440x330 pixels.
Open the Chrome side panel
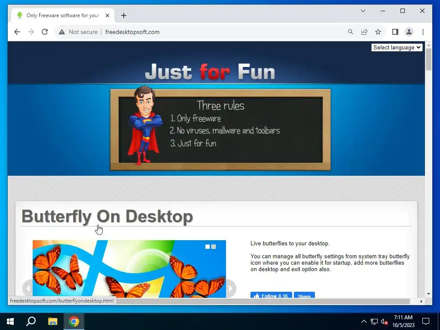click(395, 32)
